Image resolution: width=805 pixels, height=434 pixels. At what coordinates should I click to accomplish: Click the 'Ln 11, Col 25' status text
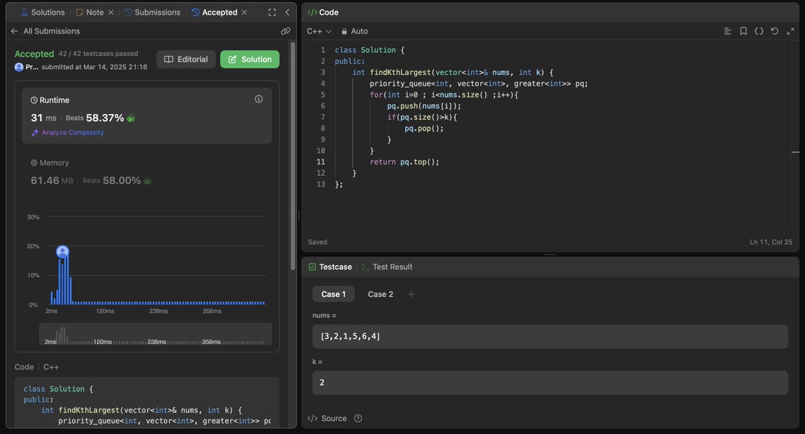click(771, 241)
